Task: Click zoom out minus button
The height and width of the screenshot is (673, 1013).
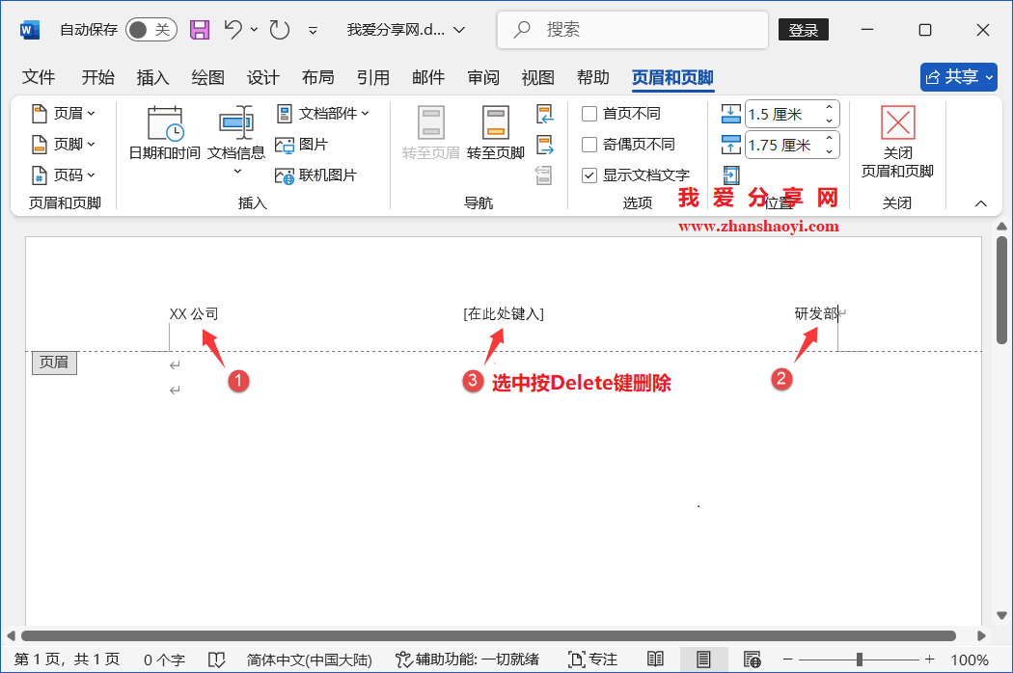Action: click(x=787, y=660)
